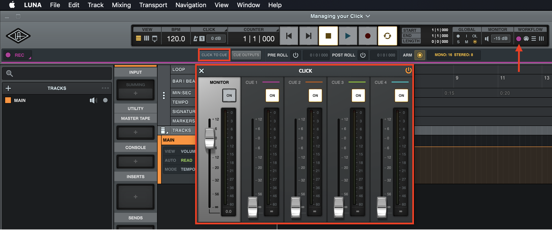Toggle MONITOR click ON button
The image size is (552, 230).
229,96
